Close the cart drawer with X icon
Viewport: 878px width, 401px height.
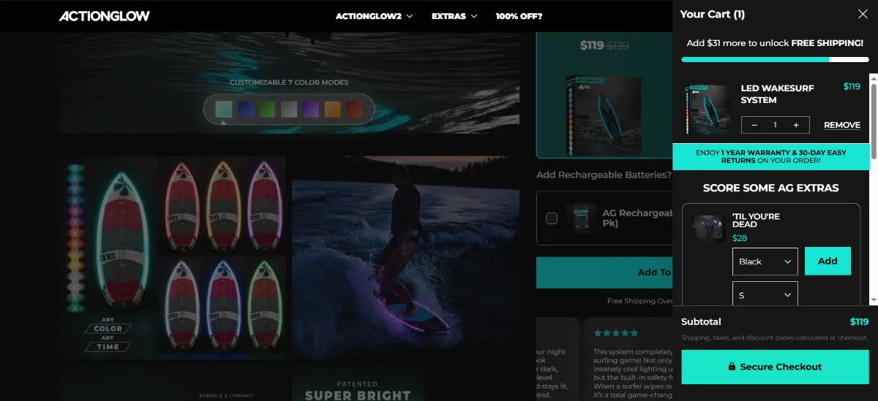point(863,14)
